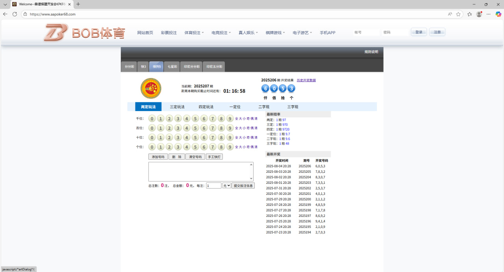Switch to the 七星彩 lottery tab

(172, 67)
